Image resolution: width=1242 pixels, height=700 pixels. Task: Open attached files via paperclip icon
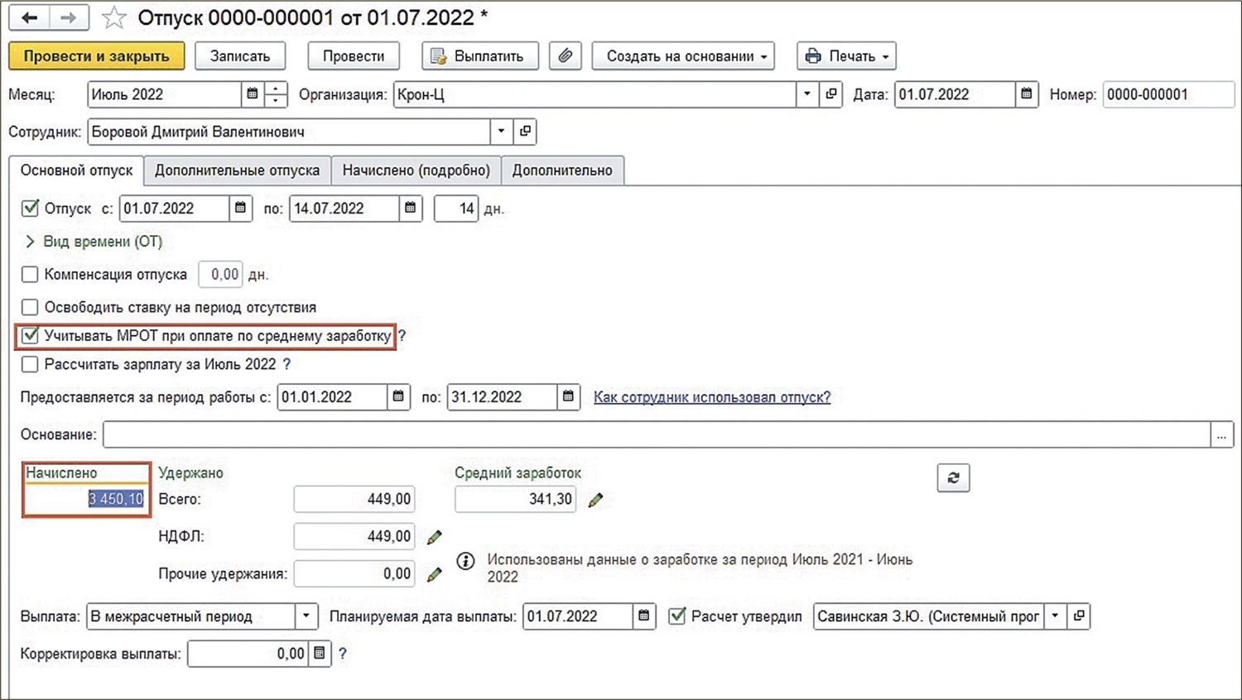point(565,56)
